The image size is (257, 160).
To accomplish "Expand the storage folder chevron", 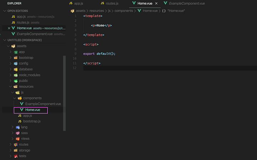I will point(10,150).
